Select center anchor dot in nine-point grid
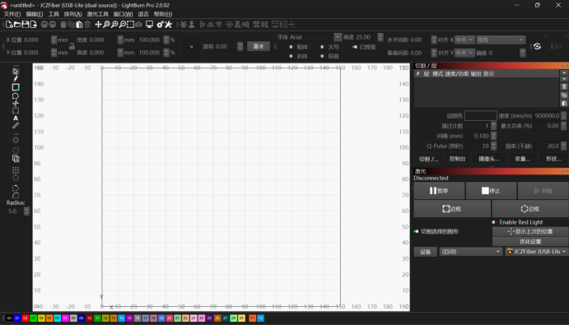The width and height of the screenshot is (569, 325). 191,46
